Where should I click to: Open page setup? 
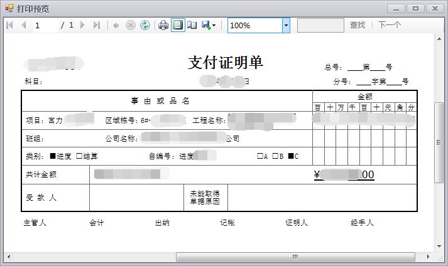coord(192,25)
